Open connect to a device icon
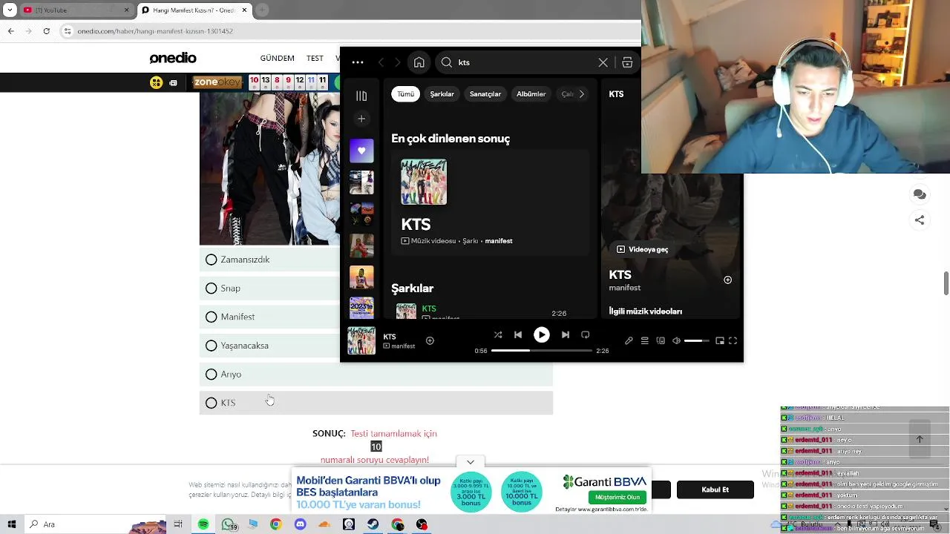950x534 pixels. [661, 341]
